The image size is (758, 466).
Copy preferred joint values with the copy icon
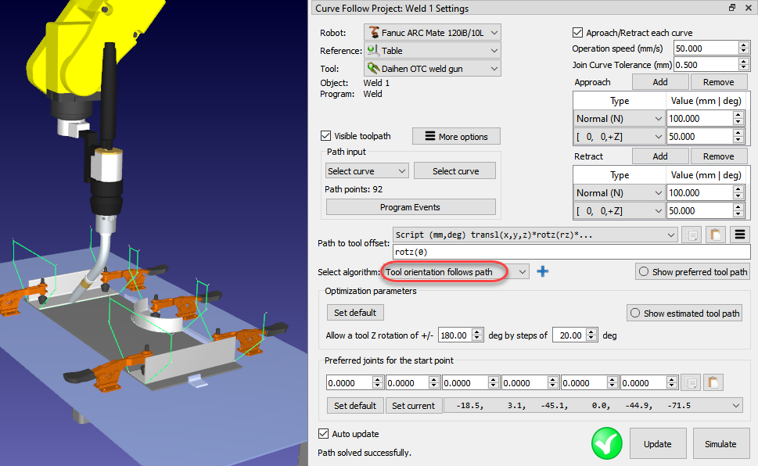692,382
